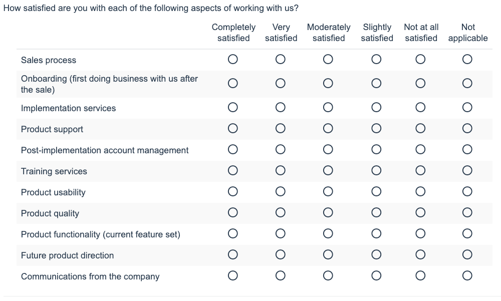This screenshot has width=501, height=301.
Task: Rate Onboarding as Moderately satisfied
Action: tap(328, 84)
